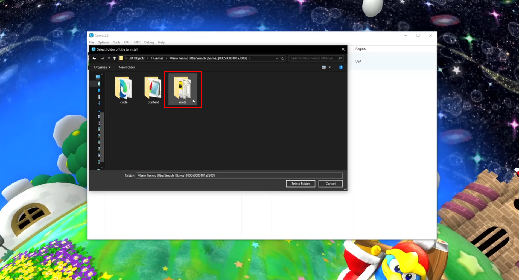Expand the recent locations dropdown arrow
Image resolution: width=519 pixels, height=280 pixels.
(x=109, y=58)
